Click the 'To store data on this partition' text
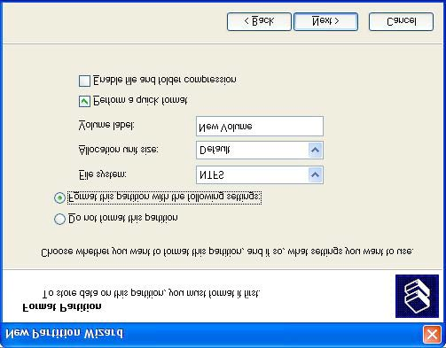 coord(152,293)
